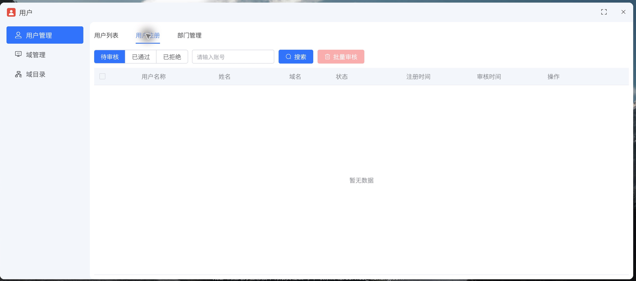Screen dimensions: 636x281
Task: Select the 已拒绝 filter
Action: (172, 57)
